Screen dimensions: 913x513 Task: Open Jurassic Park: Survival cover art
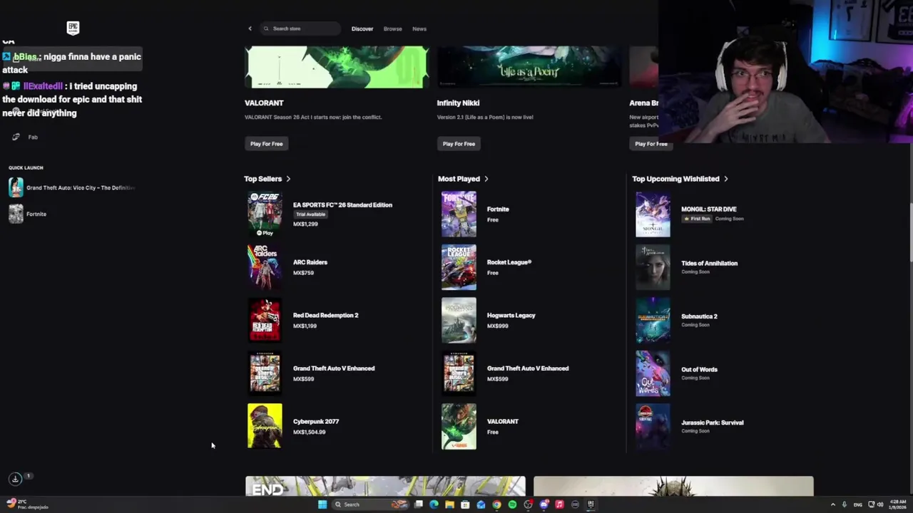[x=653, y=426]
